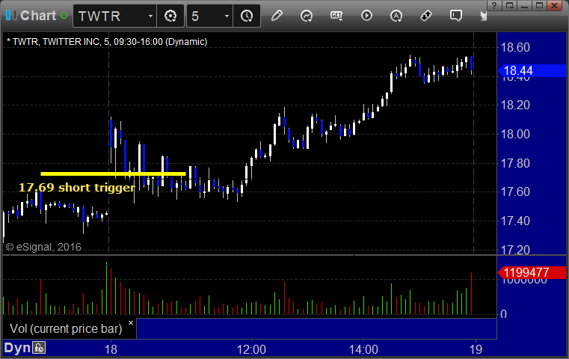Screen dimensions: 569x359
Task: Open the alerts circled-A icon
Action: [x=396, y=16]
